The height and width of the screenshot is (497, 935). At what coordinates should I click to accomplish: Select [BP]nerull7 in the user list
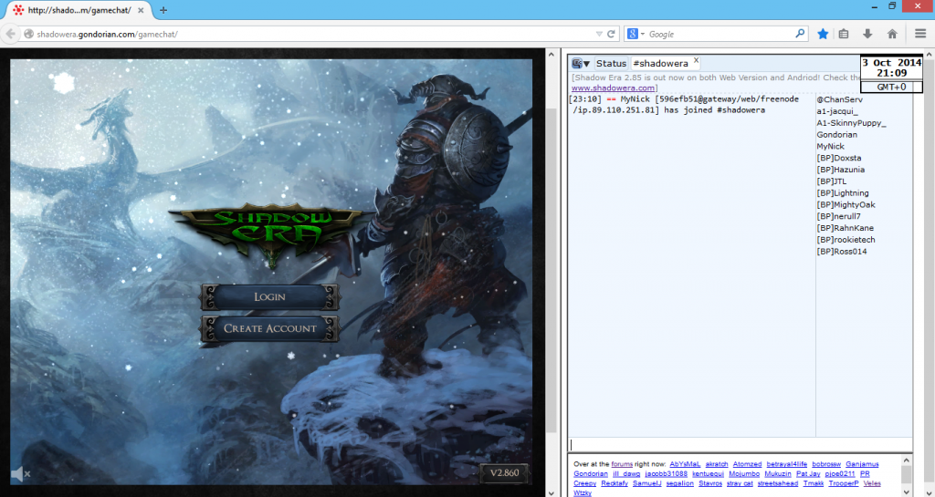pos(839,216)
